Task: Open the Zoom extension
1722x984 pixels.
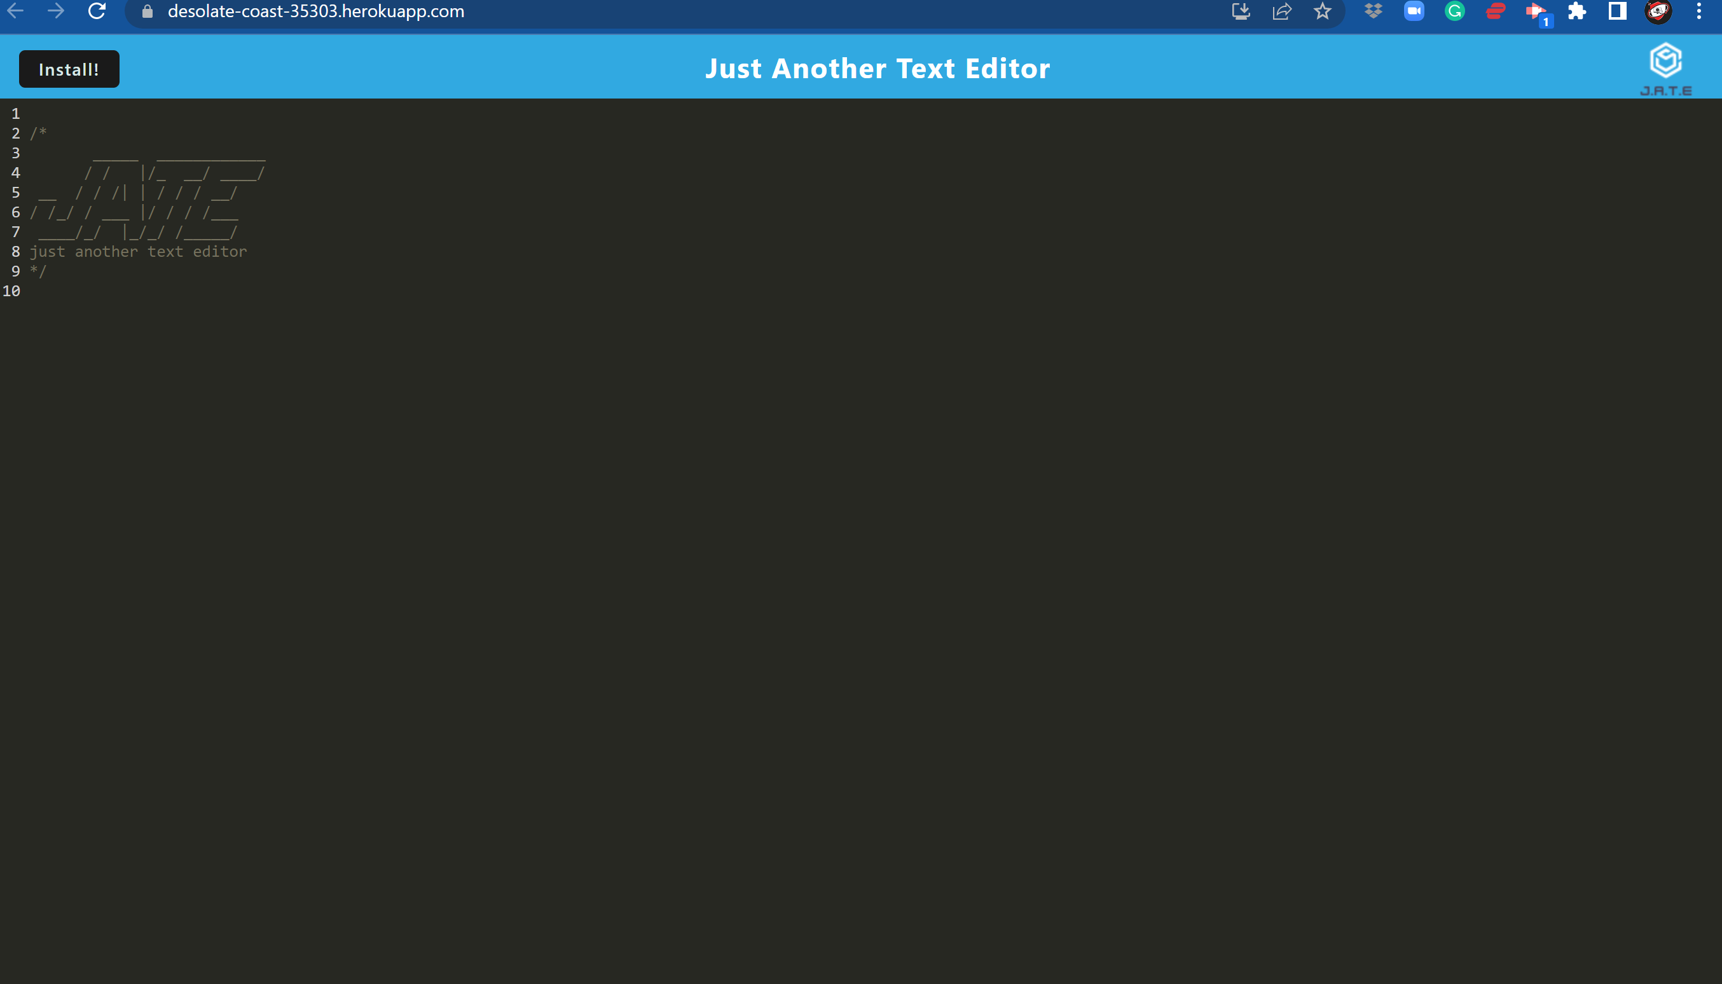Action: tap(1414, 11)
